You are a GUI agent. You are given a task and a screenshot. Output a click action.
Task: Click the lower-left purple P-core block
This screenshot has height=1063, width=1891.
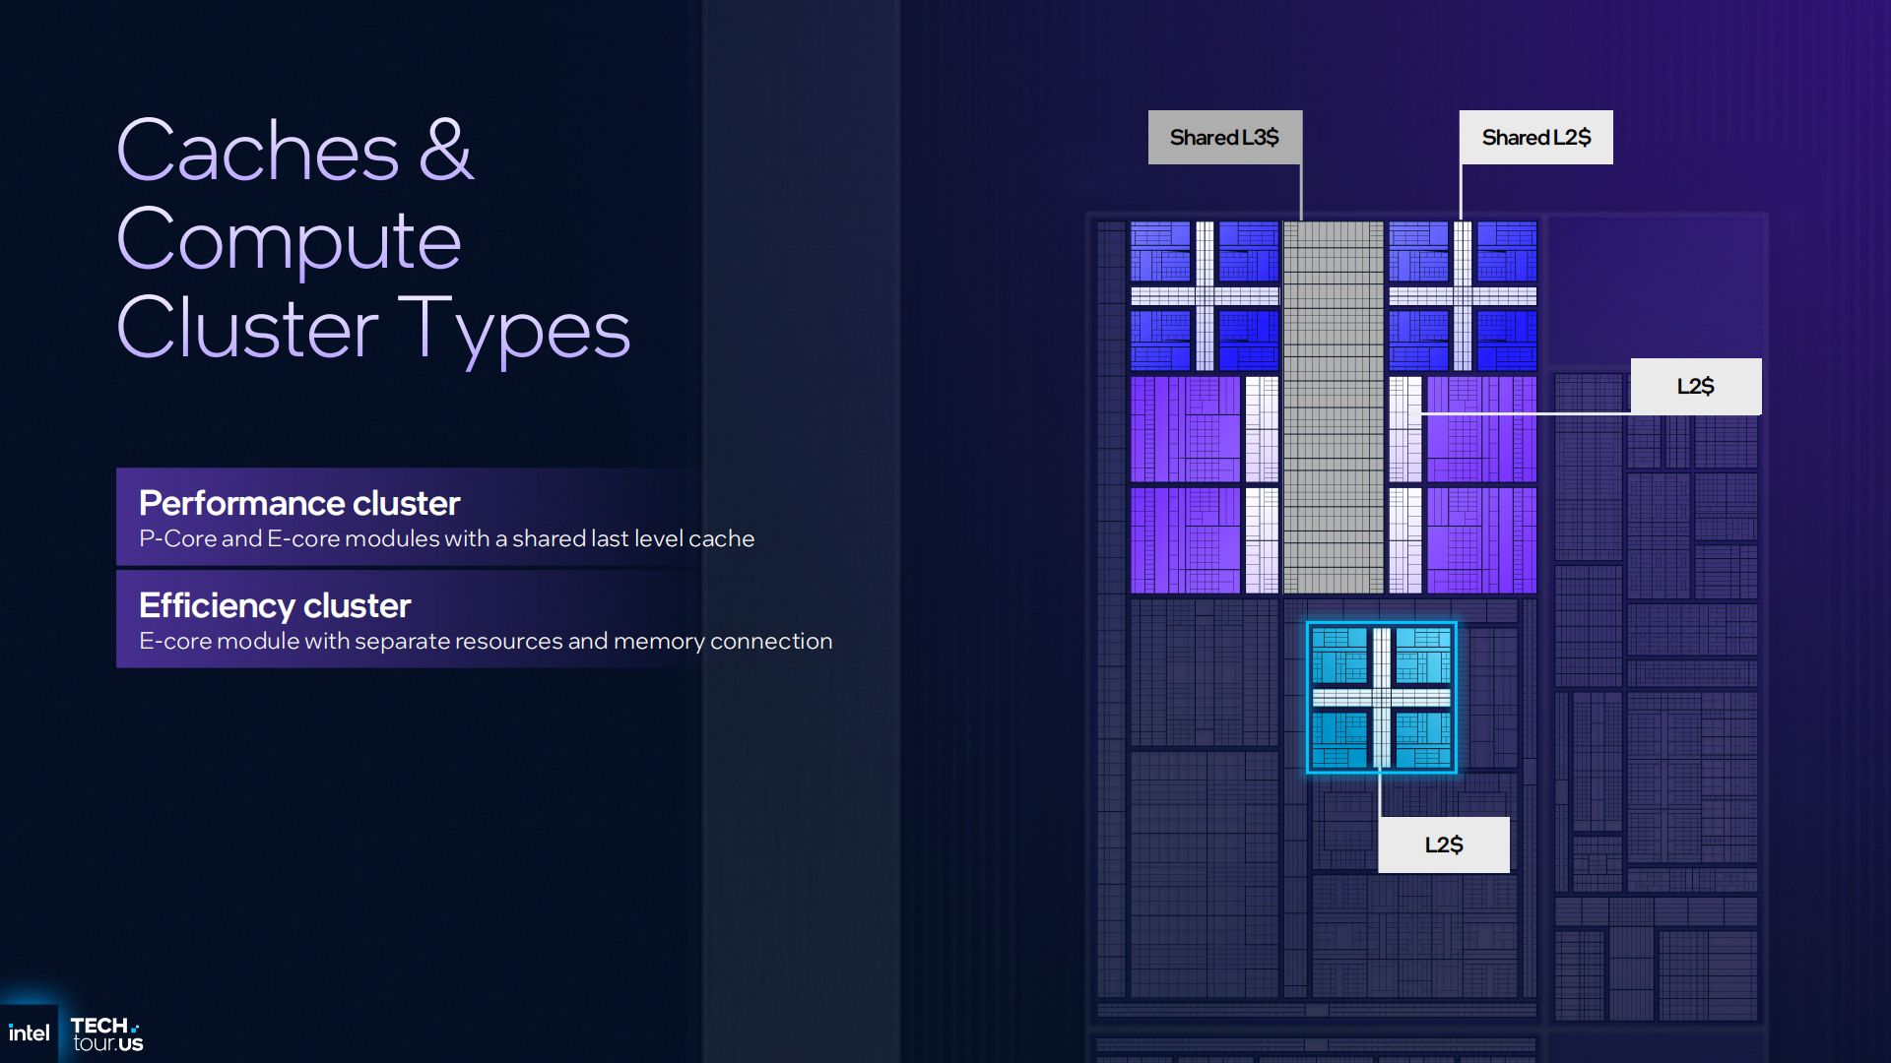pos(1185,540)
